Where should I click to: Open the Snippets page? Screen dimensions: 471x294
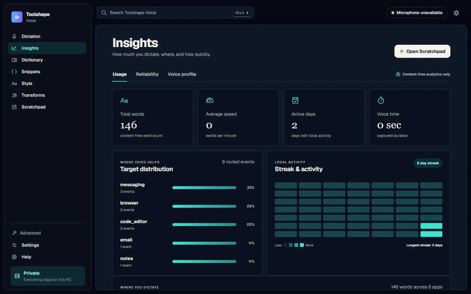[47, 72]
